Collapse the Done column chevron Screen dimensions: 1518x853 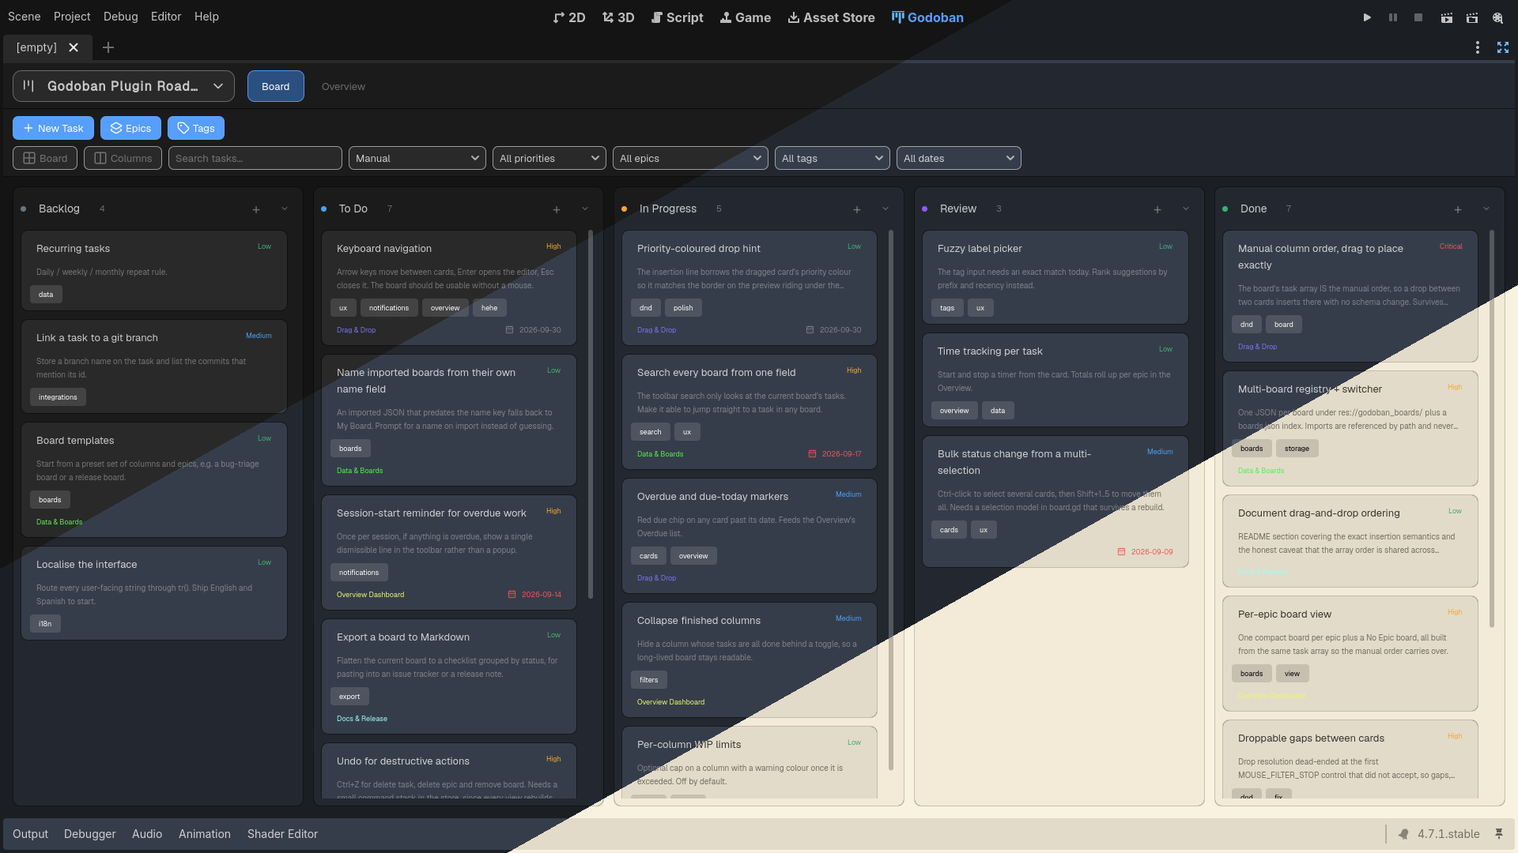[x=1486, y=209]
